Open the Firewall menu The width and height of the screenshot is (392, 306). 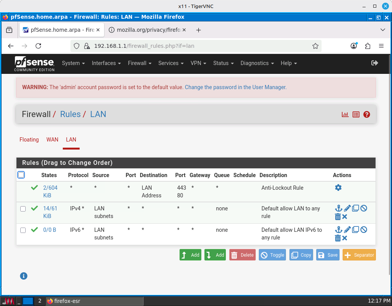(x=139, y=63)
